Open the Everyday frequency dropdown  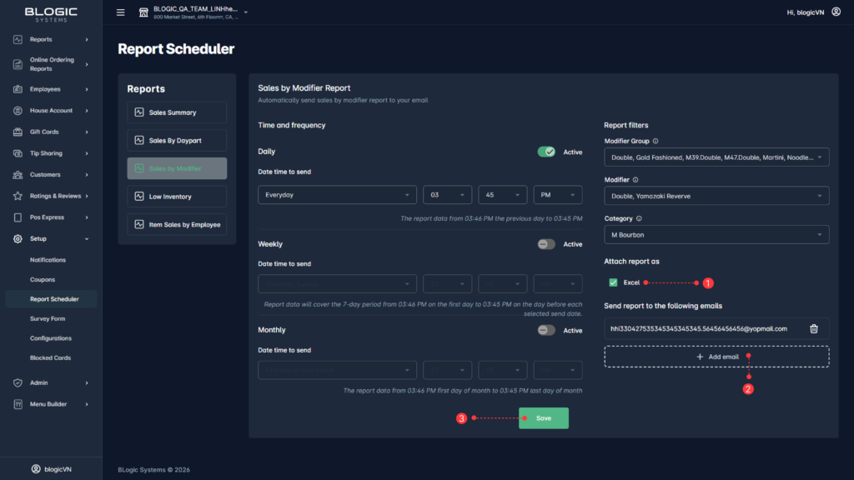pyautogui.click(x=337, y=195)
